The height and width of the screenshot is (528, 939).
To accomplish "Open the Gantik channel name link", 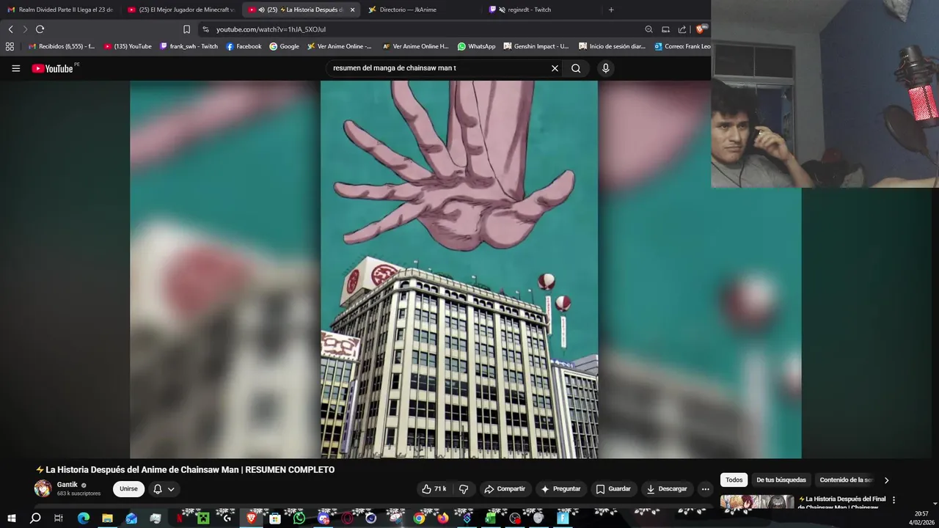I will tap(67, 485).
